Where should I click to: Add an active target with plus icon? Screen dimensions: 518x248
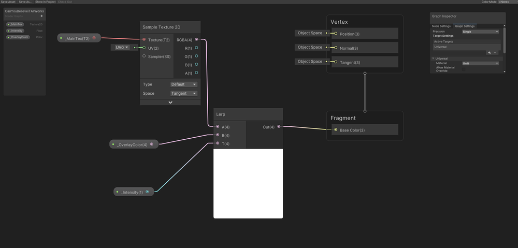[490, 52]
